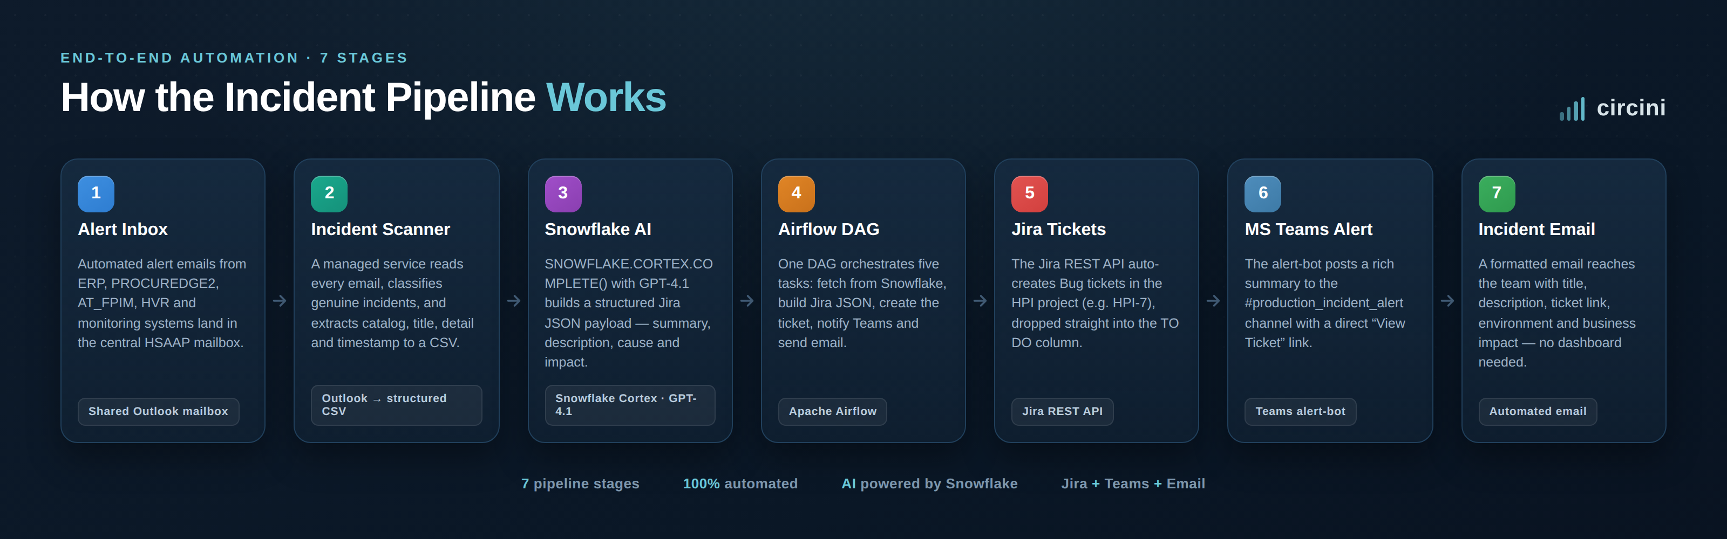Click the Incident Scanner card title
1727x539 pixels.
380,229
